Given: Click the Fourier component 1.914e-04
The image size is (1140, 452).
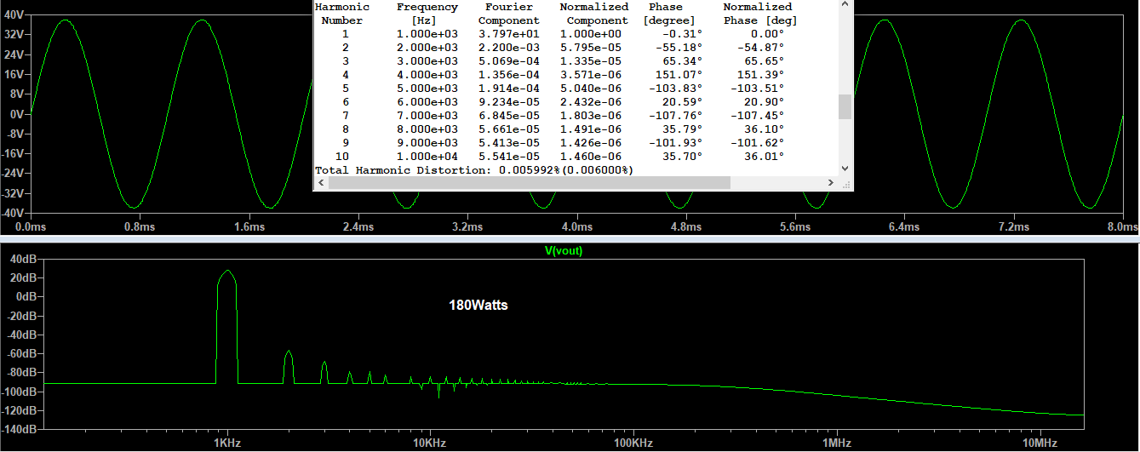Looking at the screenshot, I should click(x=508, y=89).
